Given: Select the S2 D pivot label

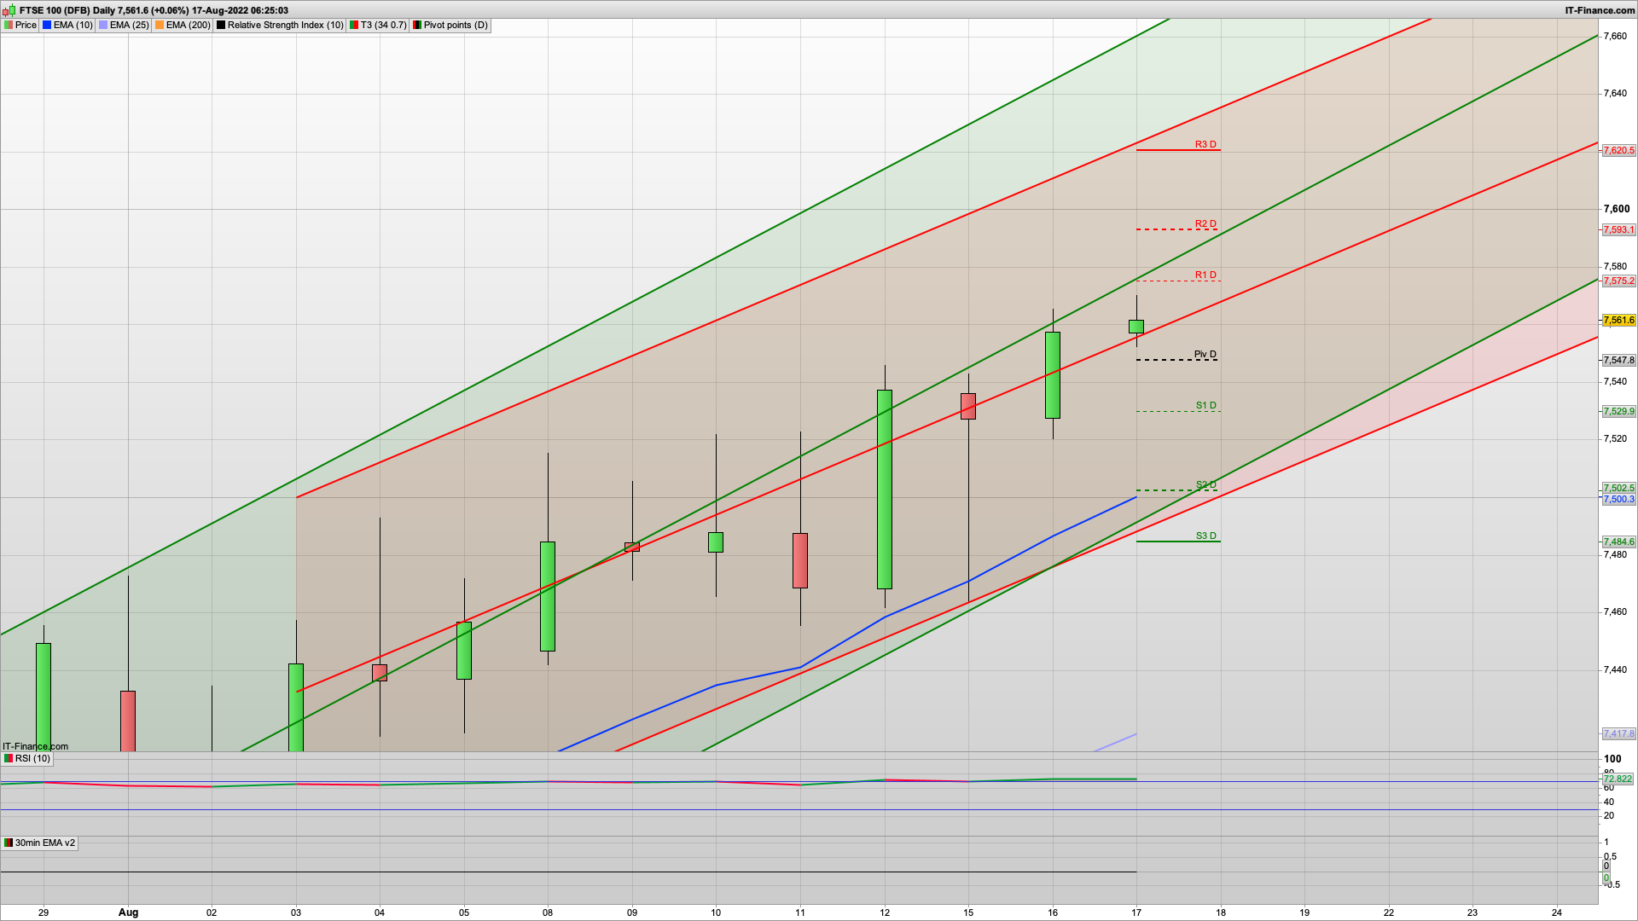Looking at the screenshot, I should [1205, 484].
